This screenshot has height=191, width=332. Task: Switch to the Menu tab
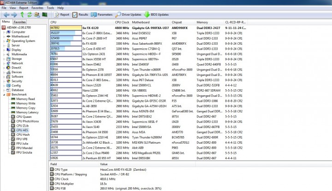click(x=6, y=22)
